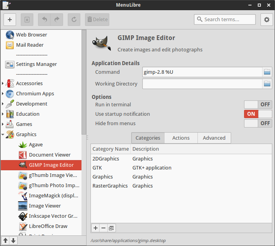The width and height of the screenshot is (275, 246).
Task: Toggle Run in terminal switch
Action: pyautogui.click(x=258, y=104)
